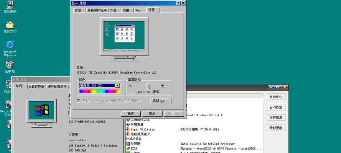341x153 pixels.
Task: Select the Wopti Utilities row text
Action: (143, 129)
